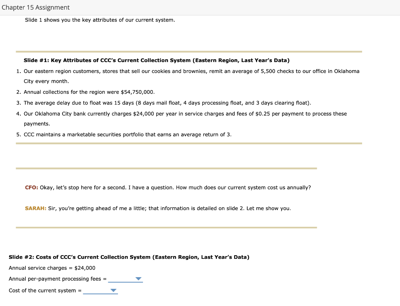The image size is (400, 306).
Task: Open the annual per-payment processing fees dropdown
Action: pyautogui.click(x=125, y=279)
